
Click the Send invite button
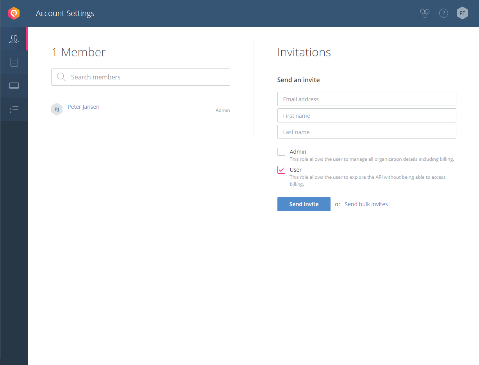point(304,204)
